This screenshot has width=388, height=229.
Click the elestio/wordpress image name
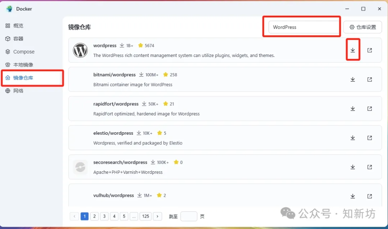(113, 133)
